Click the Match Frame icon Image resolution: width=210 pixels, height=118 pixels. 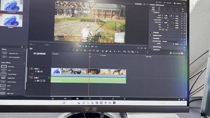point(138,48)
